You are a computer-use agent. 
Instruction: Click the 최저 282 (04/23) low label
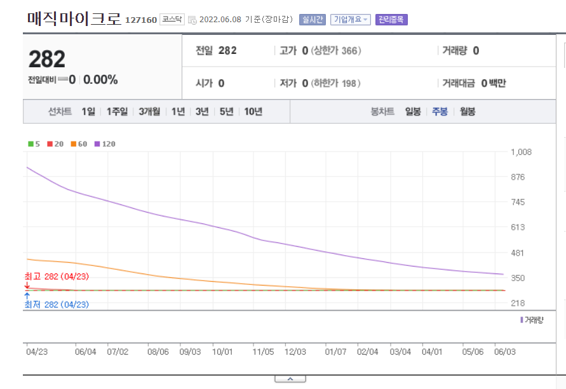(57, 305)
